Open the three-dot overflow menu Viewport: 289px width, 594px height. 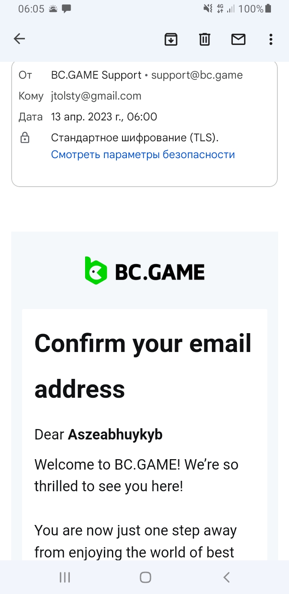point(271,39)
